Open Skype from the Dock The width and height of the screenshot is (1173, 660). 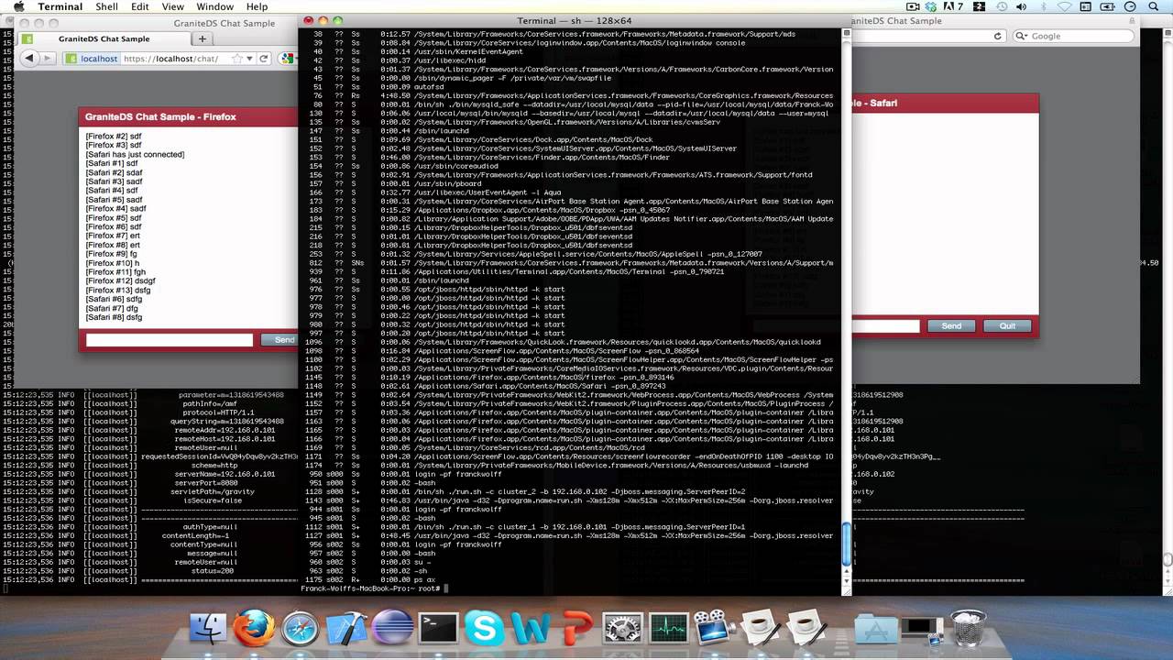coord(484,629)
